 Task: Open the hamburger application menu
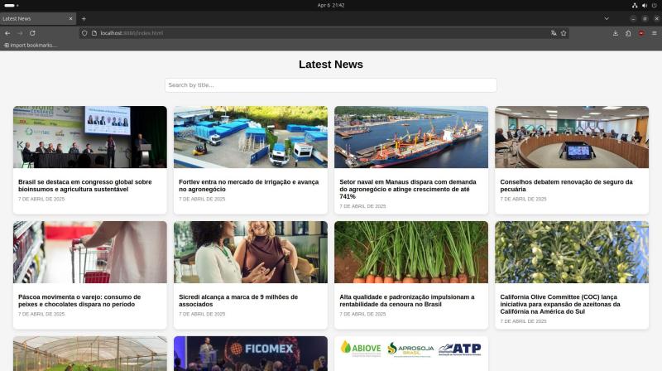pyautogui.click(x=654, y=33)
